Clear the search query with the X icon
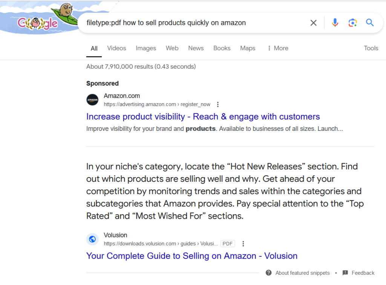386x285 pixels. (x=313, y=23)
